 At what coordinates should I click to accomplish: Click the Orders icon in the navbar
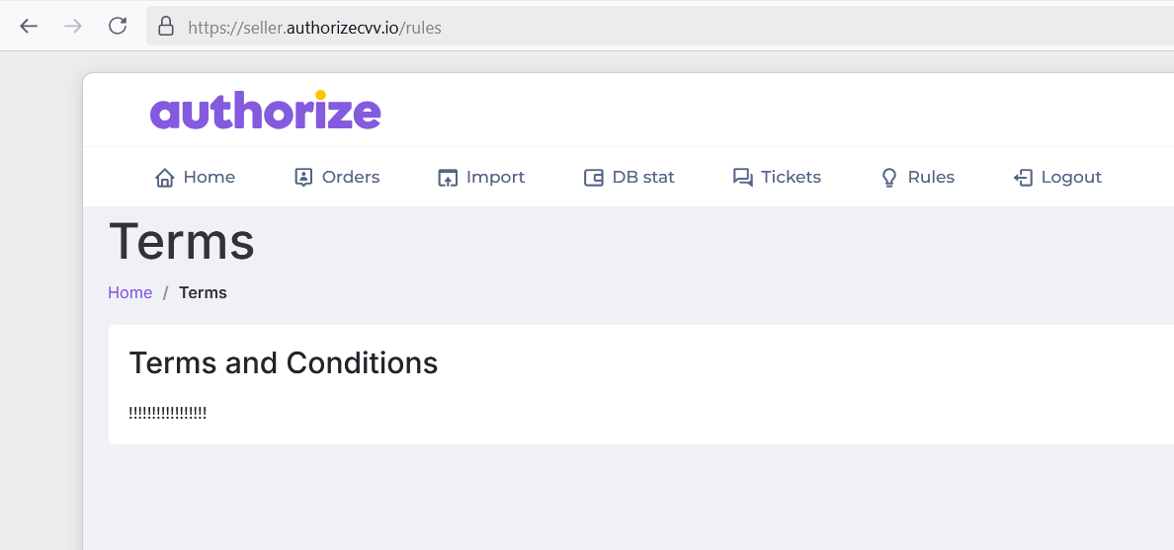coord(303,178)
